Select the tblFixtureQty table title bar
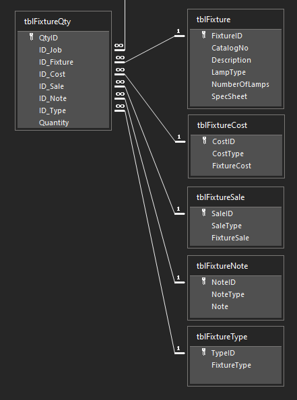Image resolution: width=297 pixels, height=400 pixels. (x=63, y=22)
